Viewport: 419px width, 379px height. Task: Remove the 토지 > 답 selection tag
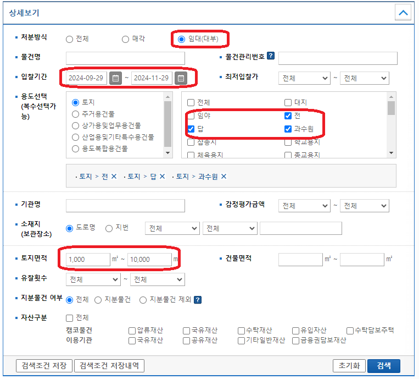[162, 177]
